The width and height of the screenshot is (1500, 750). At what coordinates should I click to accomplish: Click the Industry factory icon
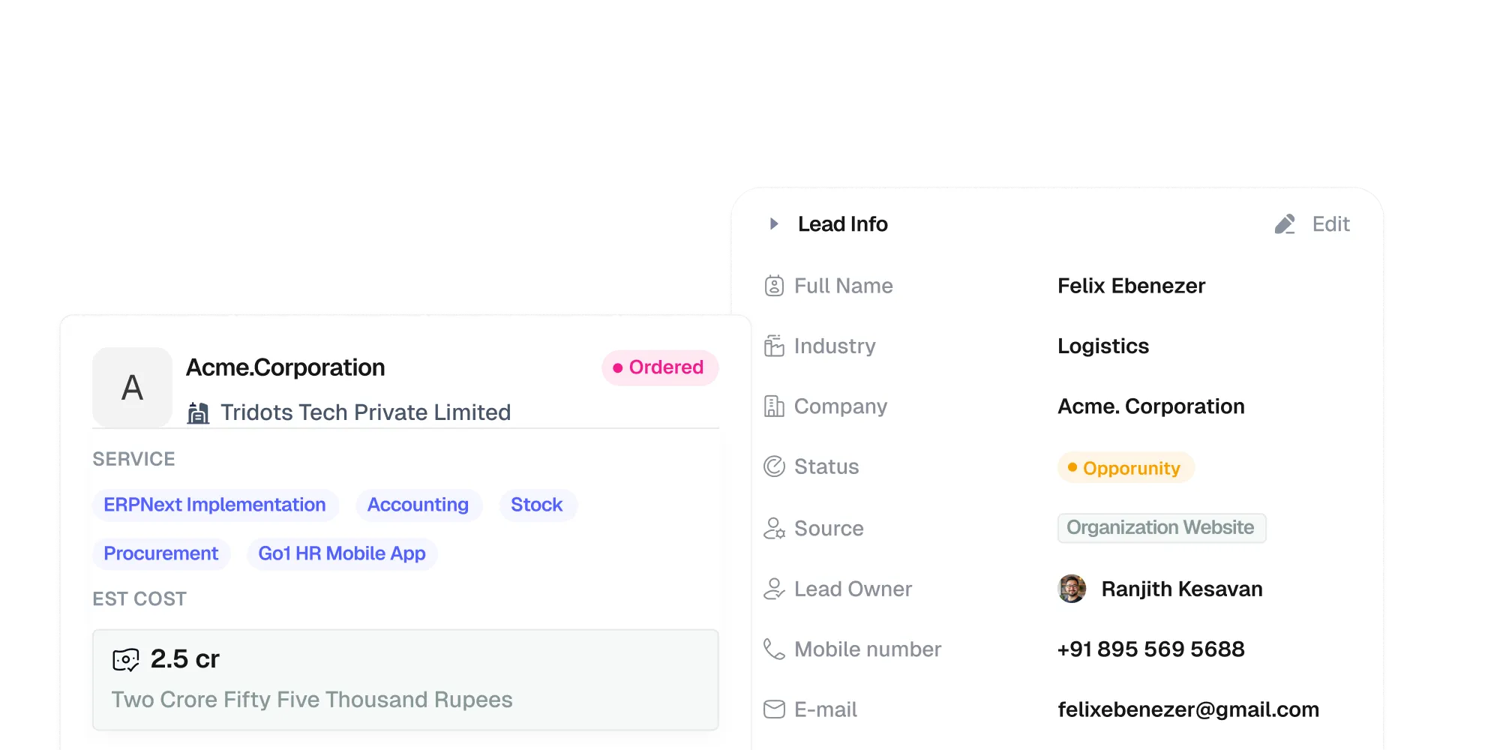pyautogui.click(x=774, y=346)
